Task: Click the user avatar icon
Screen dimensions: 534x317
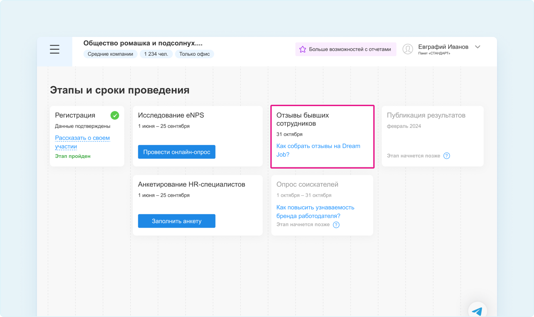Action: click(408, 49)
